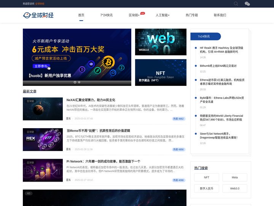Open the 7*24快讯 menu item
The height and width of the screenshot is (206, 274).
tap(107, 15)
